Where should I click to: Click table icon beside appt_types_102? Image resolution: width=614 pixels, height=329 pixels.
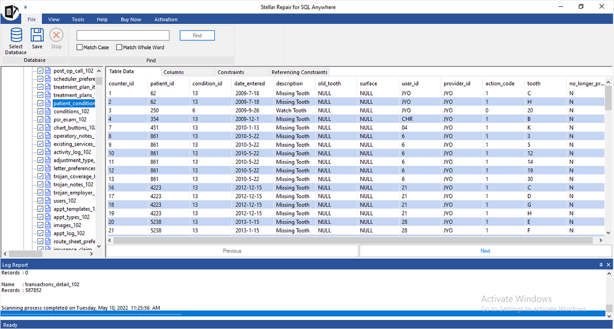47,217
